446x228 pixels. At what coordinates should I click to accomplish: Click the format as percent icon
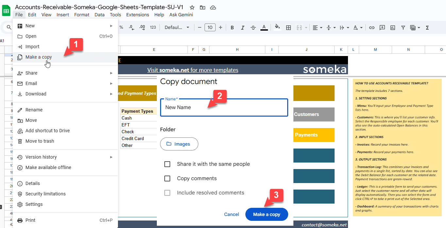coord(121,28)
